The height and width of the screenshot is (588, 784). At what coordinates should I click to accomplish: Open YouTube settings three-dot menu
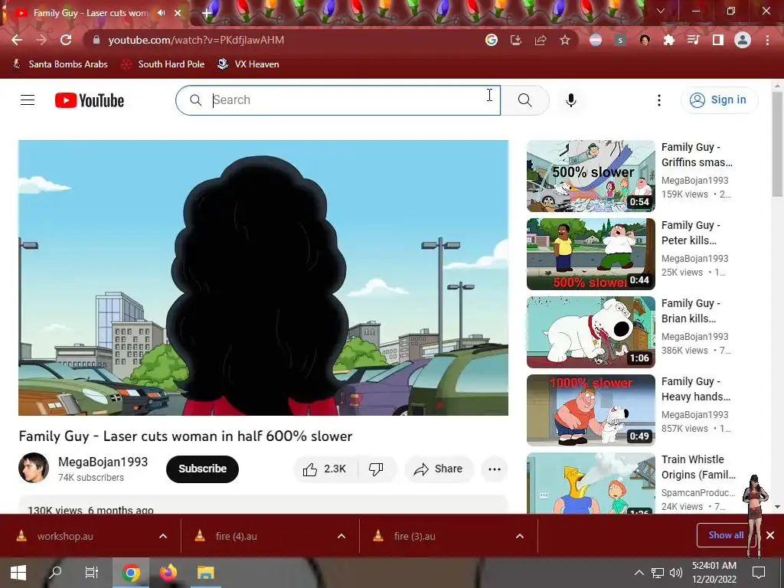659,100
